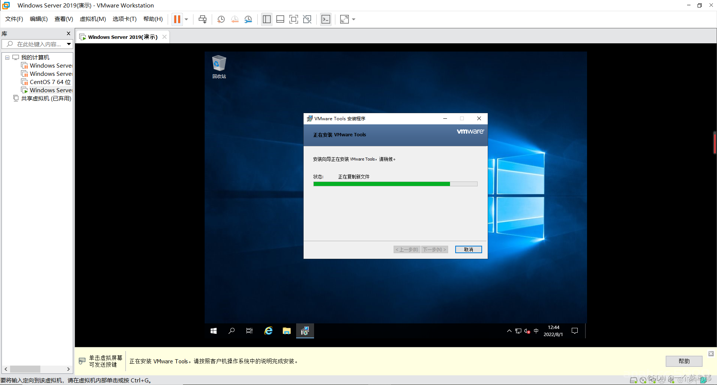The height and width of the screenshot is (385, 717).
Task: Launch Internet Explorer from guest taskbar
Action: [x=269, y=331]
